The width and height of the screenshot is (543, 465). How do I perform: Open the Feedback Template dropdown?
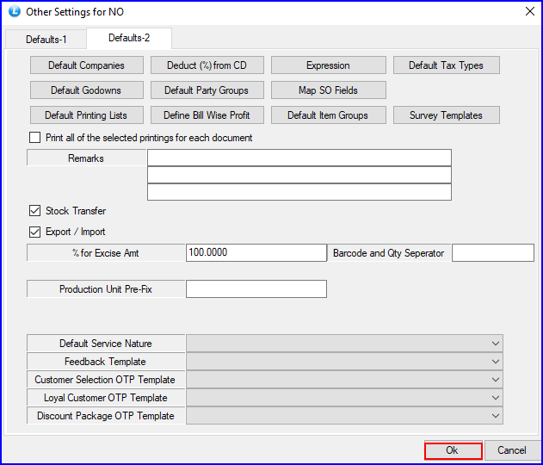344,362
